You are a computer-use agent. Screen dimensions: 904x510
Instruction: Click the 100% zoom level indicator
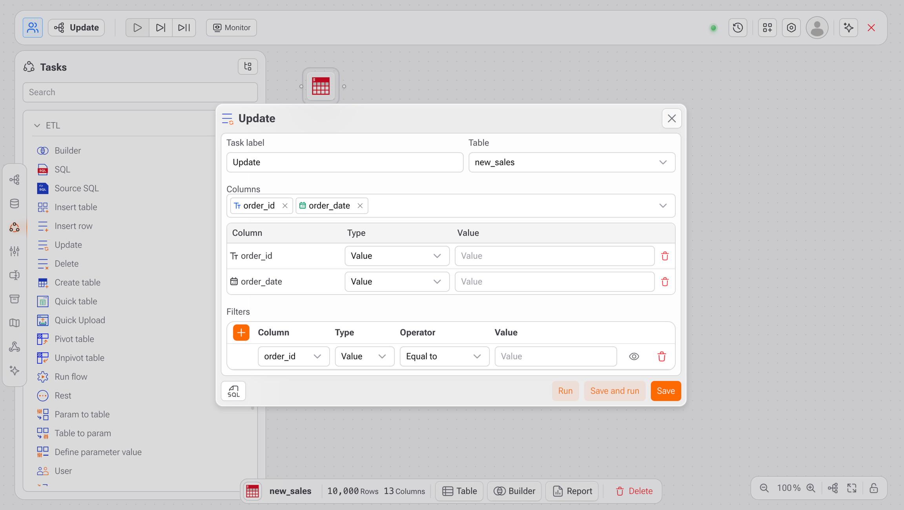[788, 488]
